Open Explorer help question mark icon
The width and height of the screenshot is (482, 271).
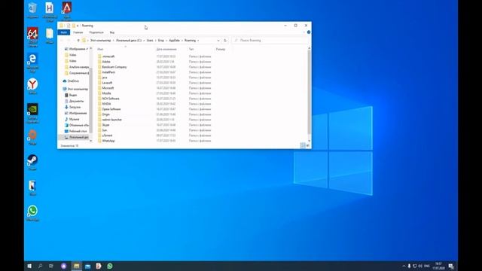click(x=309, y=32)
